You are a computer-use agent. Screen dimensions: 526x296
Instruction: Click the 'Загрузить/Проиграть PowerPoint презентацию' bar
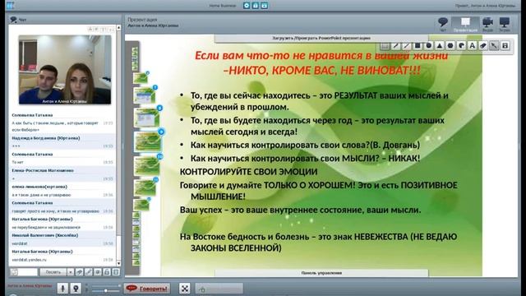(321, 39)
